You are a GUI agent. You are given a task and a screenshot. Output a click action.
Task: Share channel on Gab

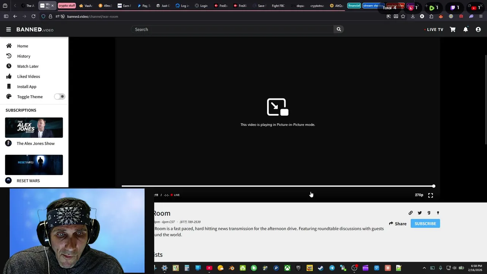click(x=429, y=213)
